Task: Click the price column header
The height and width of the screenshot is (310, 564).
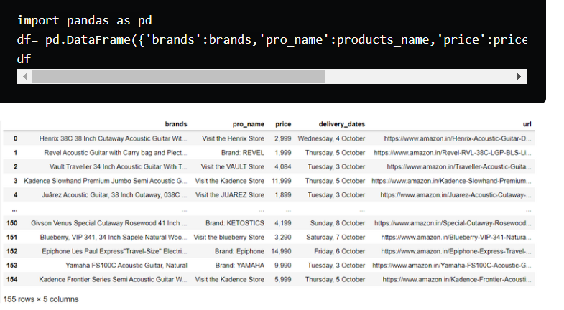Action: [x=282, y=124]
